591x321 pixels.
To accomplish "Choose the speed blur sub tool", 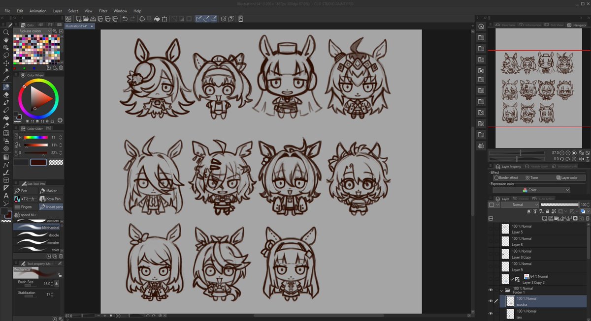I will (26, 215).
